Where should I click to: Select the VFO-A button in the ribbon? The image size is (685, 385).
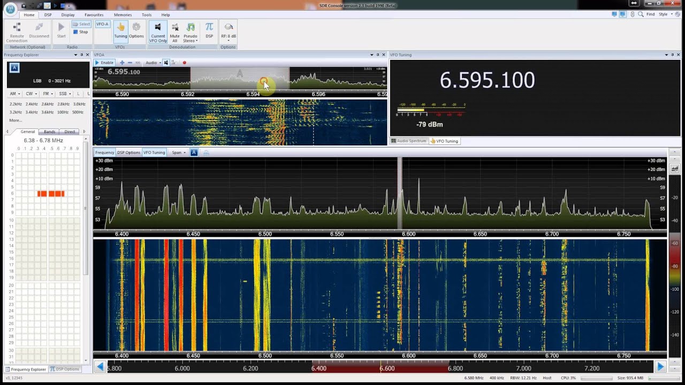102,24
